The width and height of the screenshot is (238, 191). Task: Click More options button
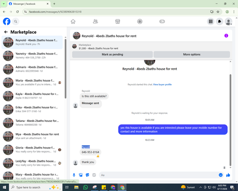[x=192, y=54]
